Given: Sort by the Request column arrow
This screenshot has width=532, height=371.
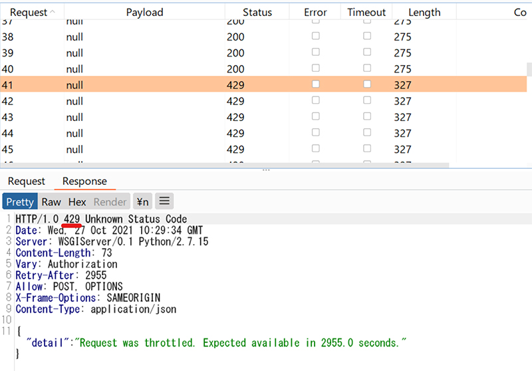Looking at the screenshot, I should pos(53,11).
